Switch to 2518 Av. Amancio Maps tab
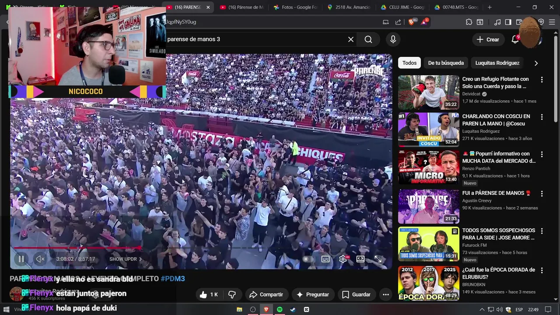Screen dimensions: 560x315 tap(349, 7)
